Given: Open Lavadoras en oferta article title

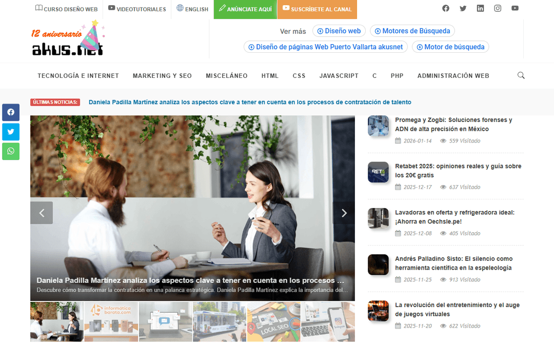Looking at the screenshot, I should tap(454, 217).
